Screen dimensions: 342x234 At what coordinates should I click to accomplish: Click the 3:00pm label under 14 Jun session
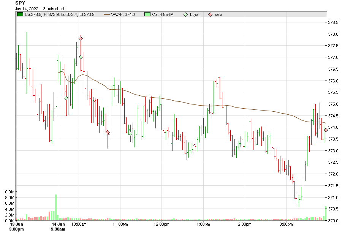(x=286, y=225)
